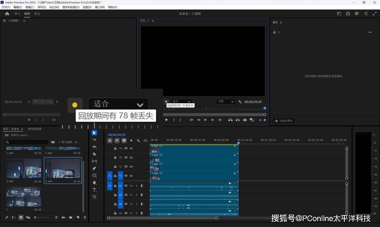Click the 创建新图形 button
This screenshot has height=227, width=380.
point(284,121)
